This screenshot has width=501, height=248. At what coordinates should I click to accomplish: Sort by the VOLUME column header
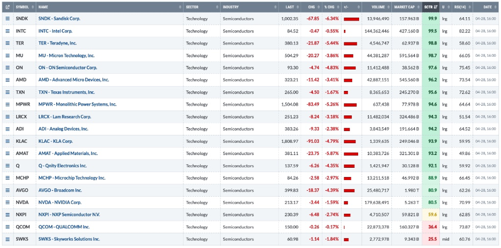pos(377,7)
